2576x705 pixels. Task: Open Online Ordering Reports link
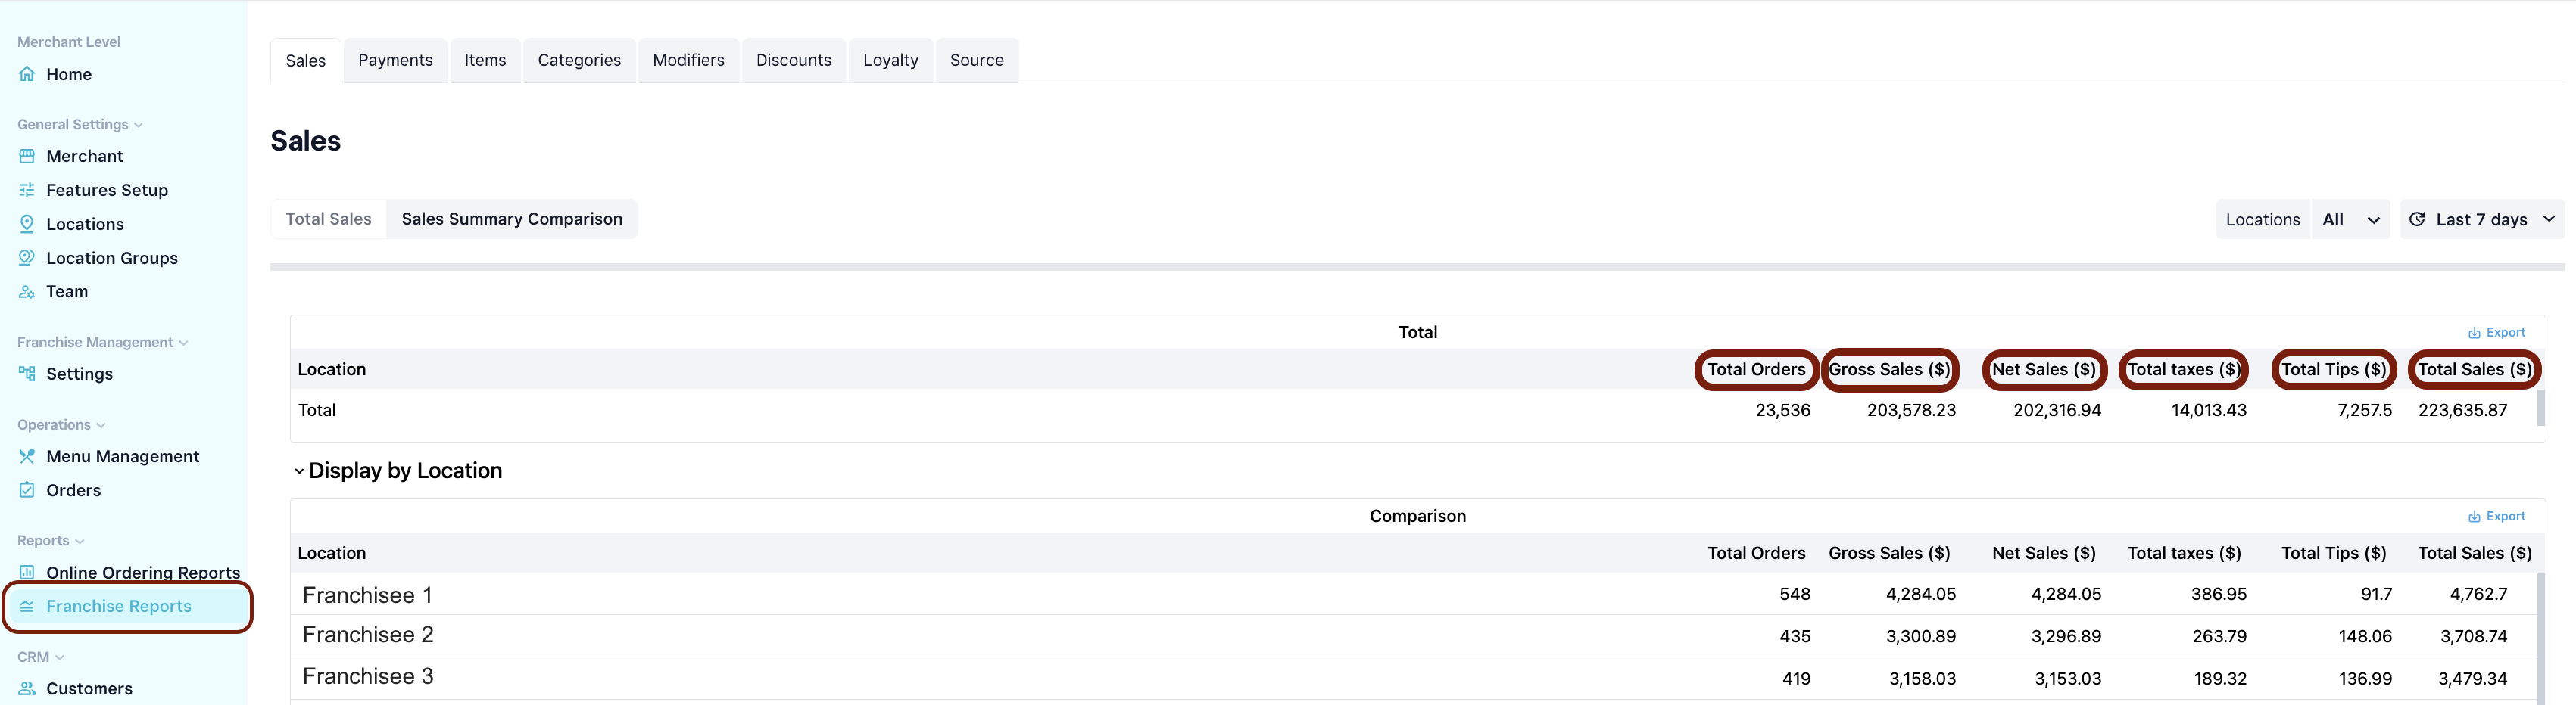(143, 572)
